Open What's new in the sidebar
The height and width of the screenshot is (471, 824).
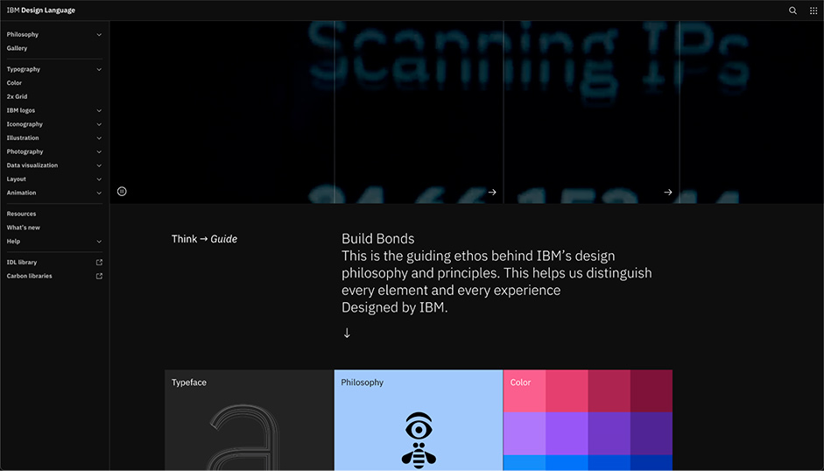click(x=23, y=228)
